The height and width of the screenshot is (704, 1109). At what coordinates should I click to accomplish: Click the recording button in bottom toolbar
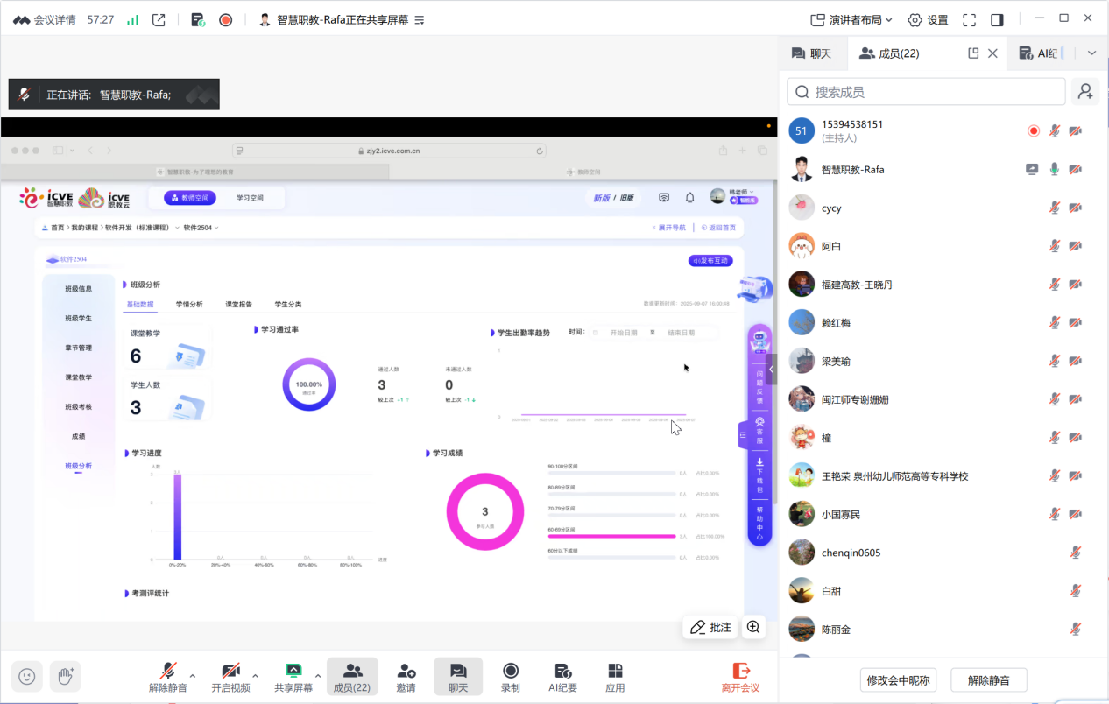(x=510, y=677)
